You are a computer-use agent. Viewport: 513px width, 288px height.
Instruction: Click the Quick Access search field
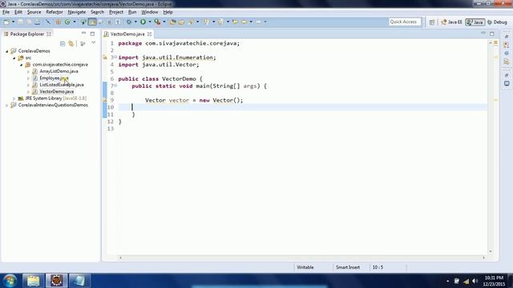coord(404,22)
